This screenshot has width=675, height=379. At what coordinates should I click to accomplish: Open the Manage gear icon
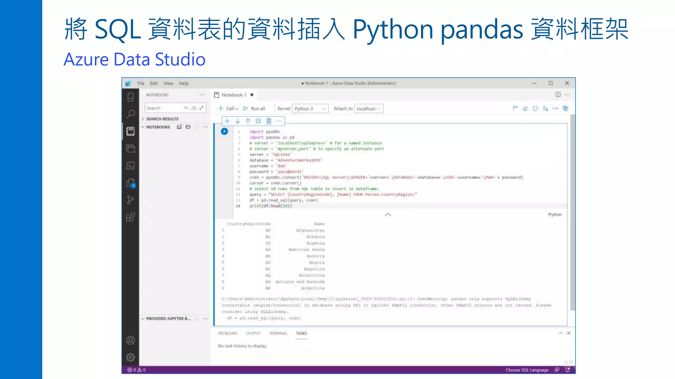coord(131,357)
